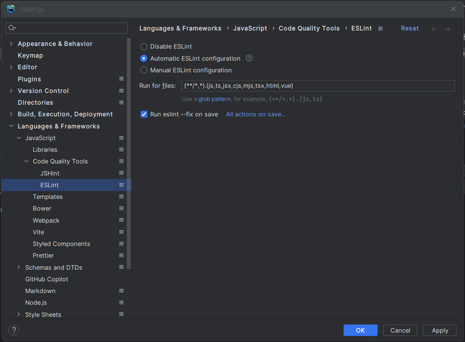Expand Version Control section
Viewport: 465px width, 342px height.
tap(11, 91)
